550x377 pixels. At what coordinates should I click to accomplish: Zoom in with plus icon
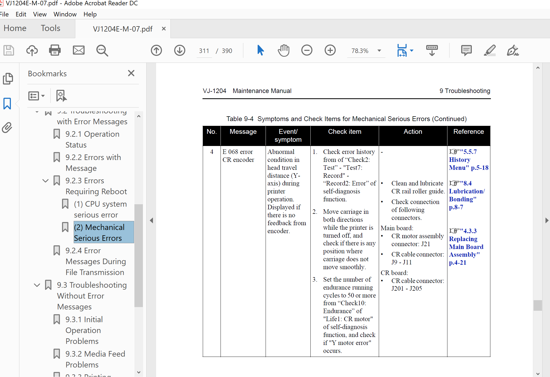pyautogui.click(x=330, y=50)
